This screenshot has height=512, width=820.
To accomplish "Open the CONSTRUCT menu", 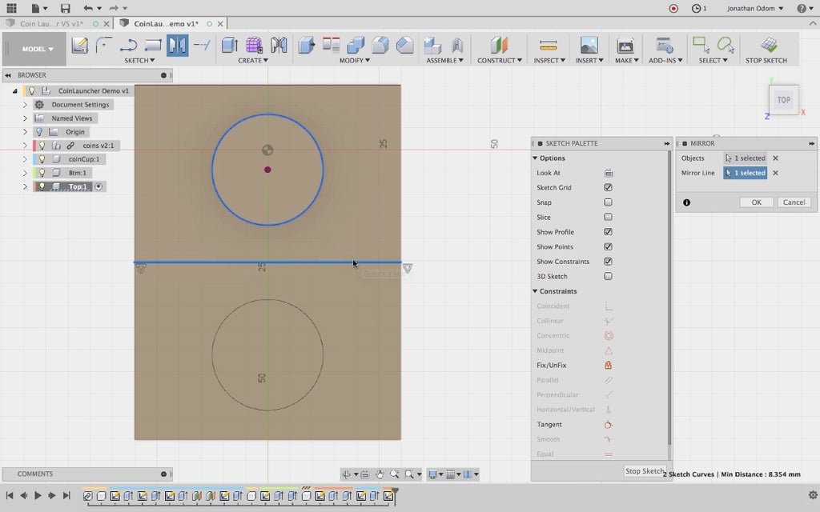I will 499,60.
